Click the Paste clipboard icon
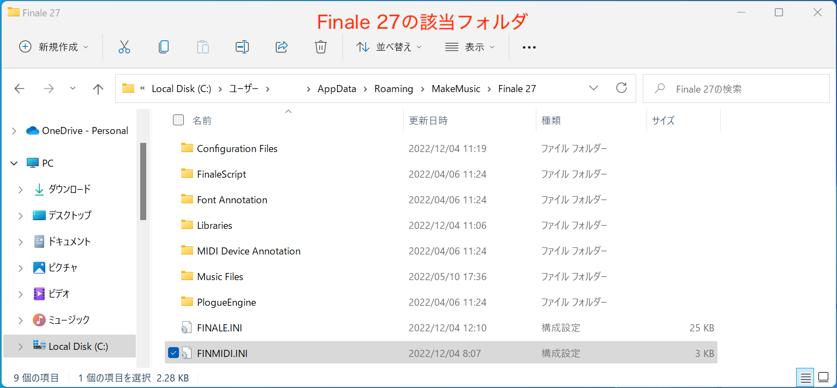The width and height of the screenshot is (837, 388). click(203, 47)
